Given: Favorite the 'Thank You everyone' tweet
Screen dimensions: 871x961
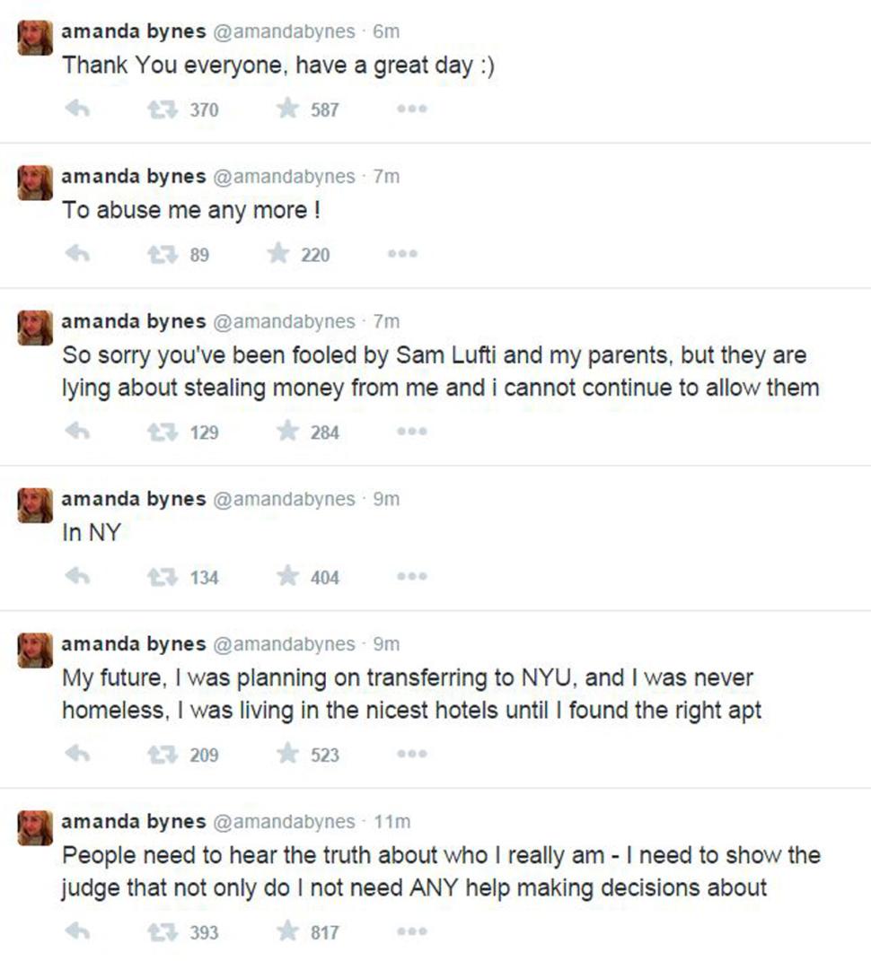Looking at the screenshot, I should 287,109.
